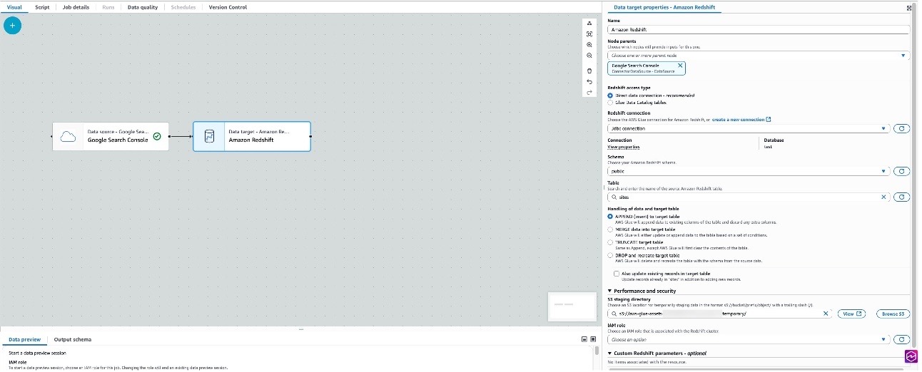
Task: Clear the sites table search field
Action: (883, 197)
